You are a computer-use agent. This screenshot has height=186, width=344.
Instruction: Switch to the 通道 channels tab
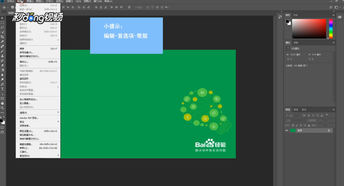pyautogui.click(x=296, y=109)
